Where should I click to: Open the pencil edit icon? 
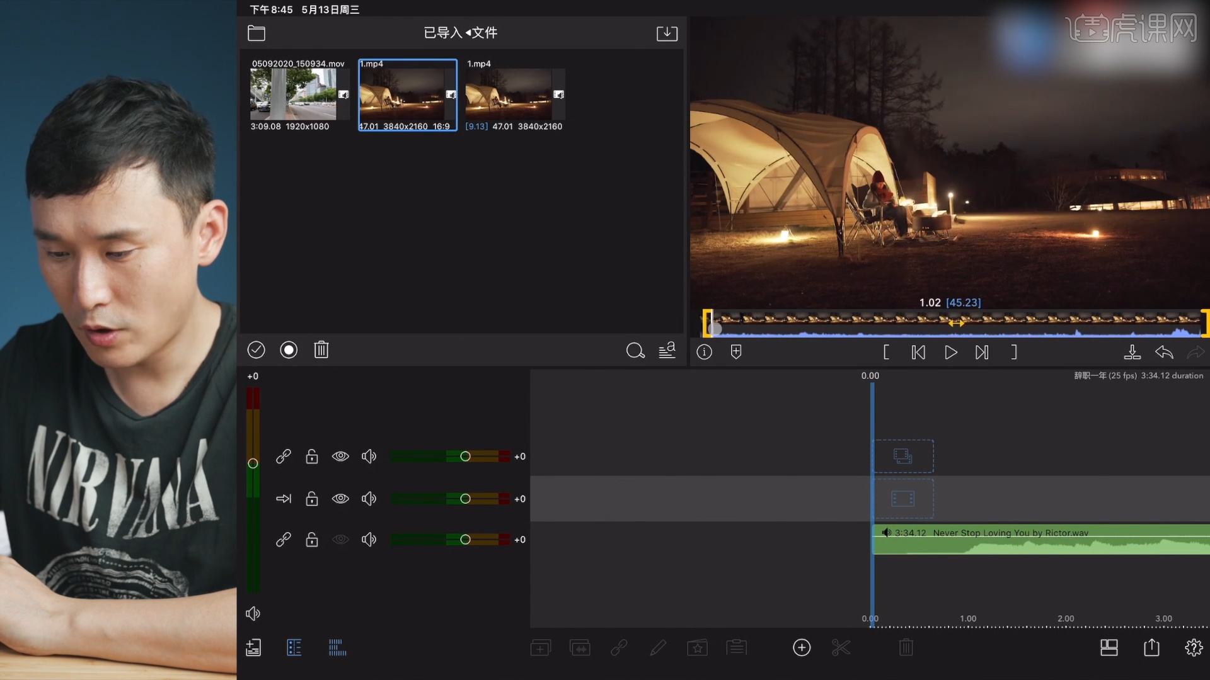point(658,647)
